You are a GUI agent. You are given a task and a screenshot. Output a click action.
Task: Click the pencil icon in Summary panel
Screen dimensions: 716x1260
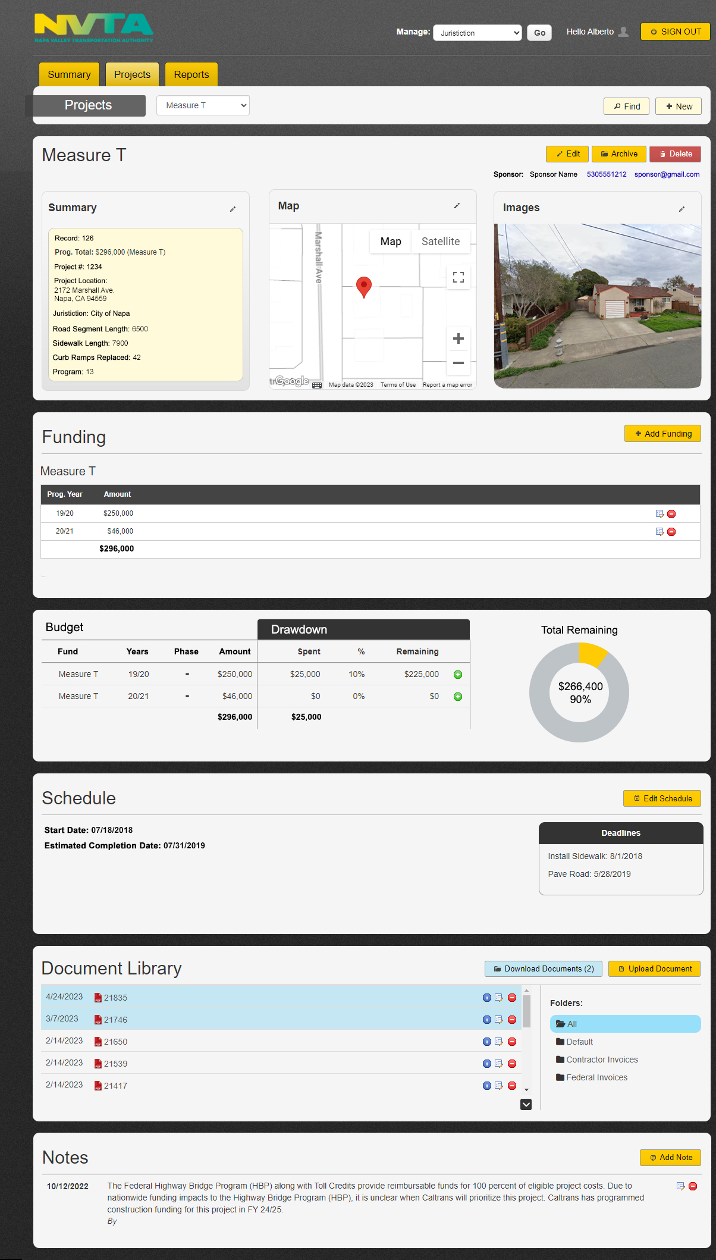(233, 209)
